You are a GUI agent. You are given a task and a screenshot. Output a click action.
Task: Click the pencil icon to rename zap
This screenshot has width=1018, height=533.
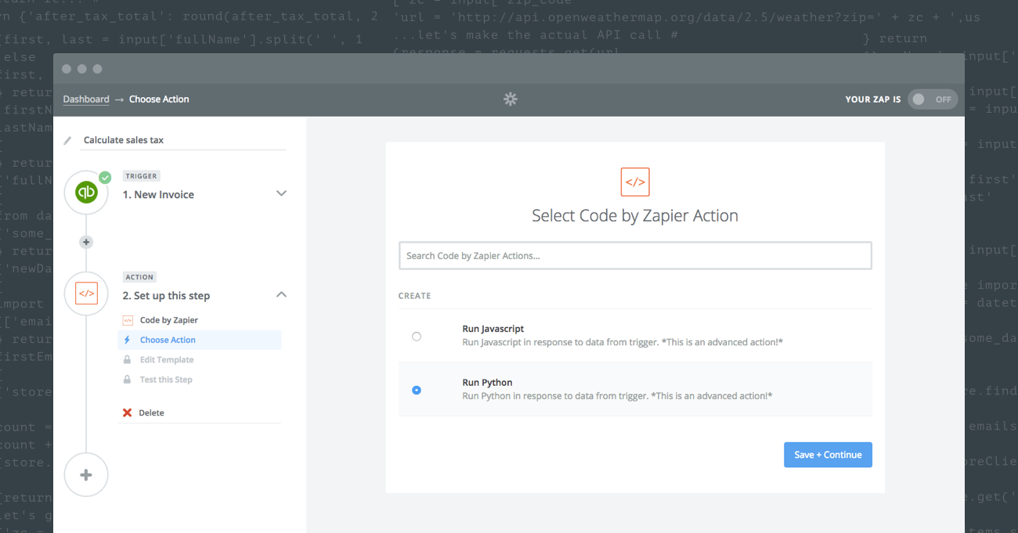click(67, 141)
